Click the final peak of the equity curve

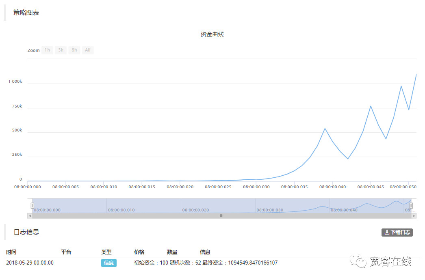(x=416, y=75)
